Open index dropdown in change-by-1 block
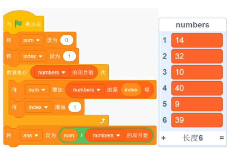 pyautogui.click(x=38, y=107)
